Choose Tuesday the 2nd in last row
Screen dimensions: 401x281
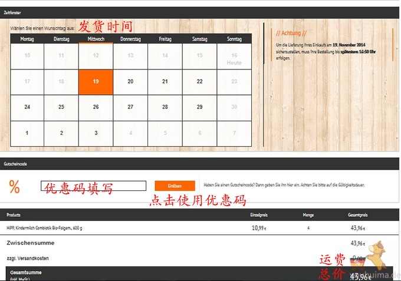pos(61,133)
